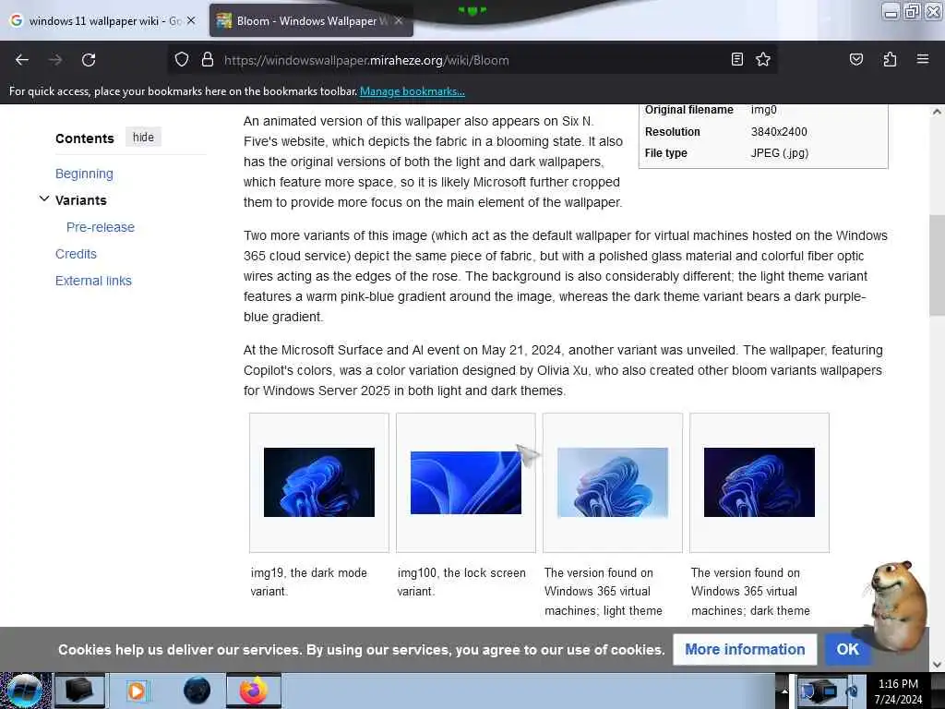Close the Google search tab
The width and height of the screenshot is (945, 709).
point(191,20)
